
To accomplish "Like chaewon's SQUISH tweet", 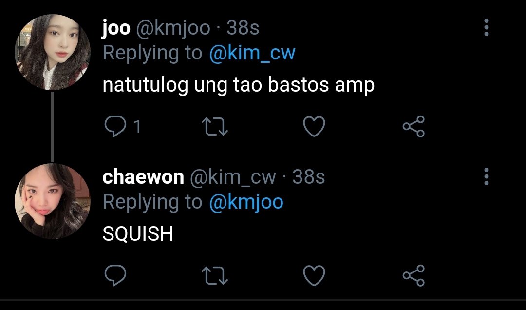I will click(314, 275).
